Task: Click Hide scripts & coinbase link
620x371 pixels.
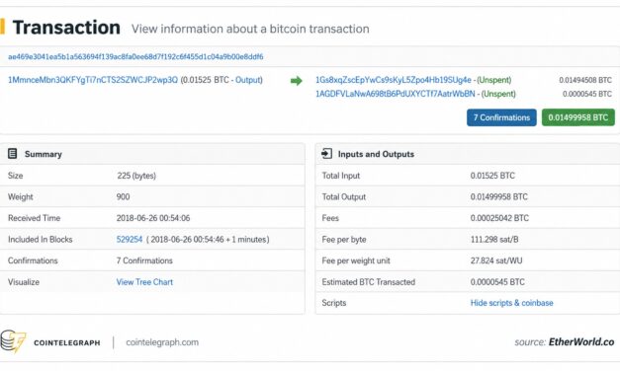Action: (511, 303)
